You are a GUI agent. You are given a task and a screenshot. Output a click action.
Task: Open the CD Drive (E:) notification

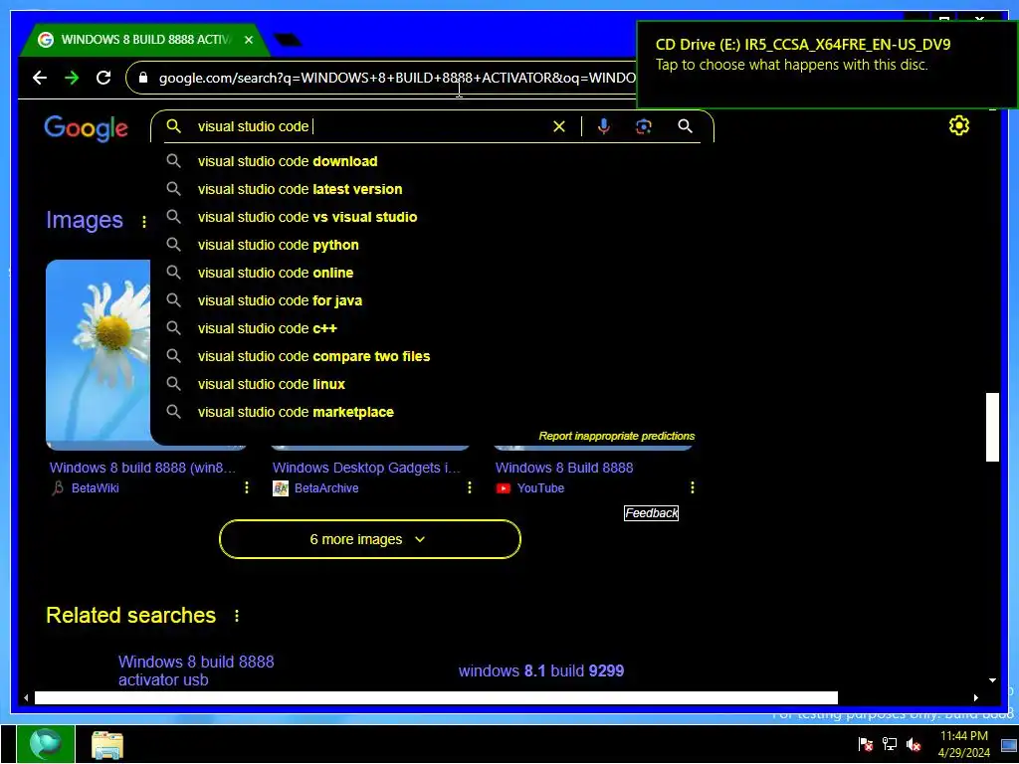tap(827, 65)
